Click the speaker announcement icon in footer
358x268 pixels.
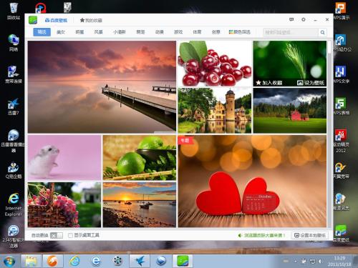point(240,235)
